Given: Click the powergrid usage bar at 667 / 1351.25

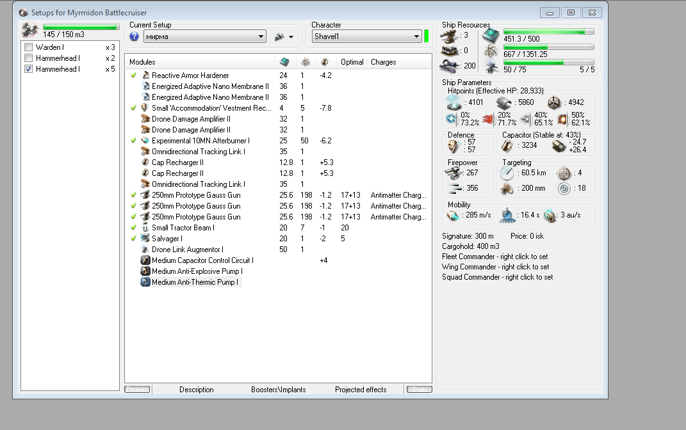Looking at the screenshot, I should click(x=549, y=47).
